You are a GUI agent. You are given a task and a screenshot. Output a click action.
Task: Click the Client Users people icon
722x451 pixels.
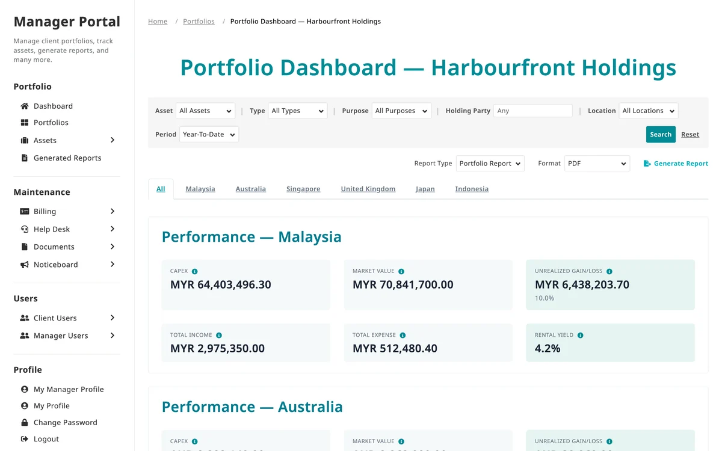pos(25,318)
